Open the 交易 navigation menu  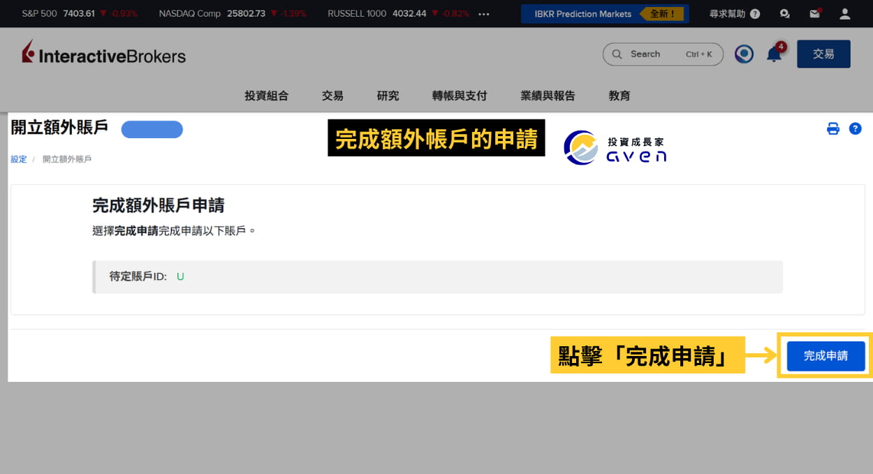coord(332,96)
